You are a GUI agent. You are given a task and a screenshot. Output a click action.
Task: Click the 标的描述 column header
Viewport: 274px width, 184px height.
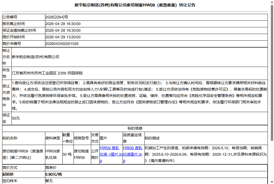(206, 138)
